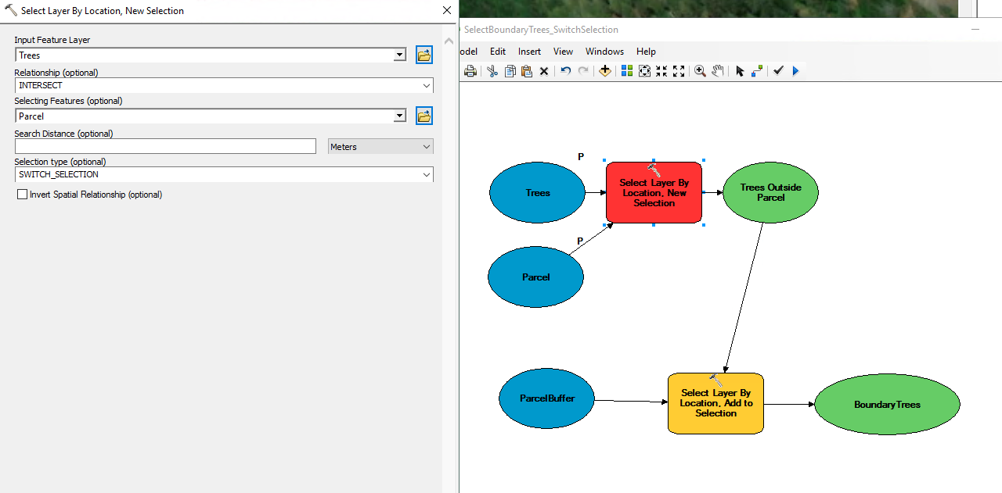Run the model with the Run button
This screenshot has width=1002, height=493.
(796, 70)
